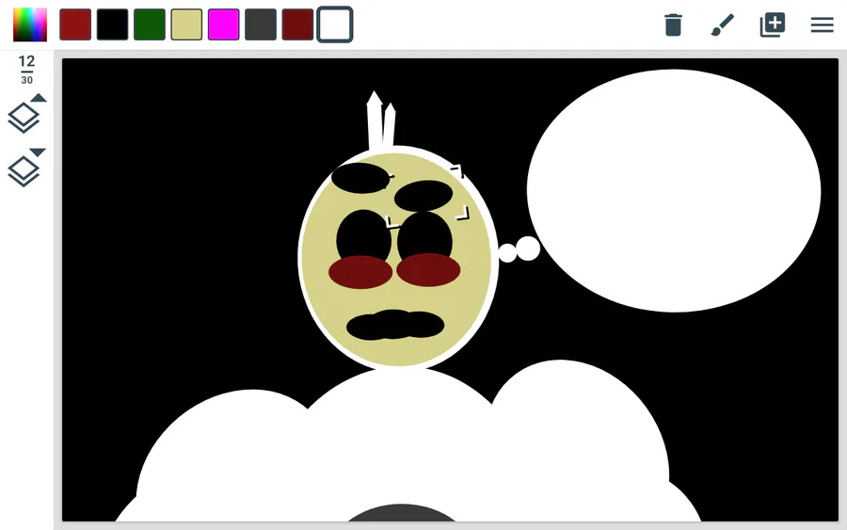Select the magenta color swatch
847x530 pixels.
tap(224, 24)
